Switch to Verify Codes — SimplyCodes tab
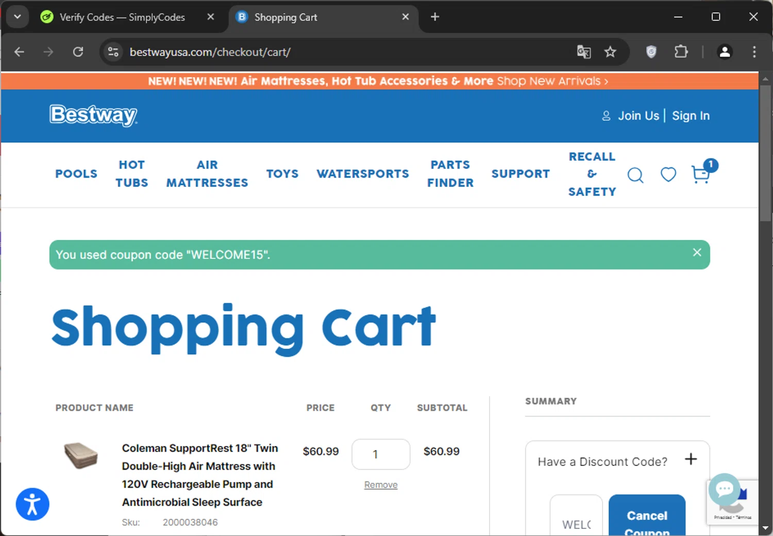Screen dimensions: 773x536 [122, 17]
